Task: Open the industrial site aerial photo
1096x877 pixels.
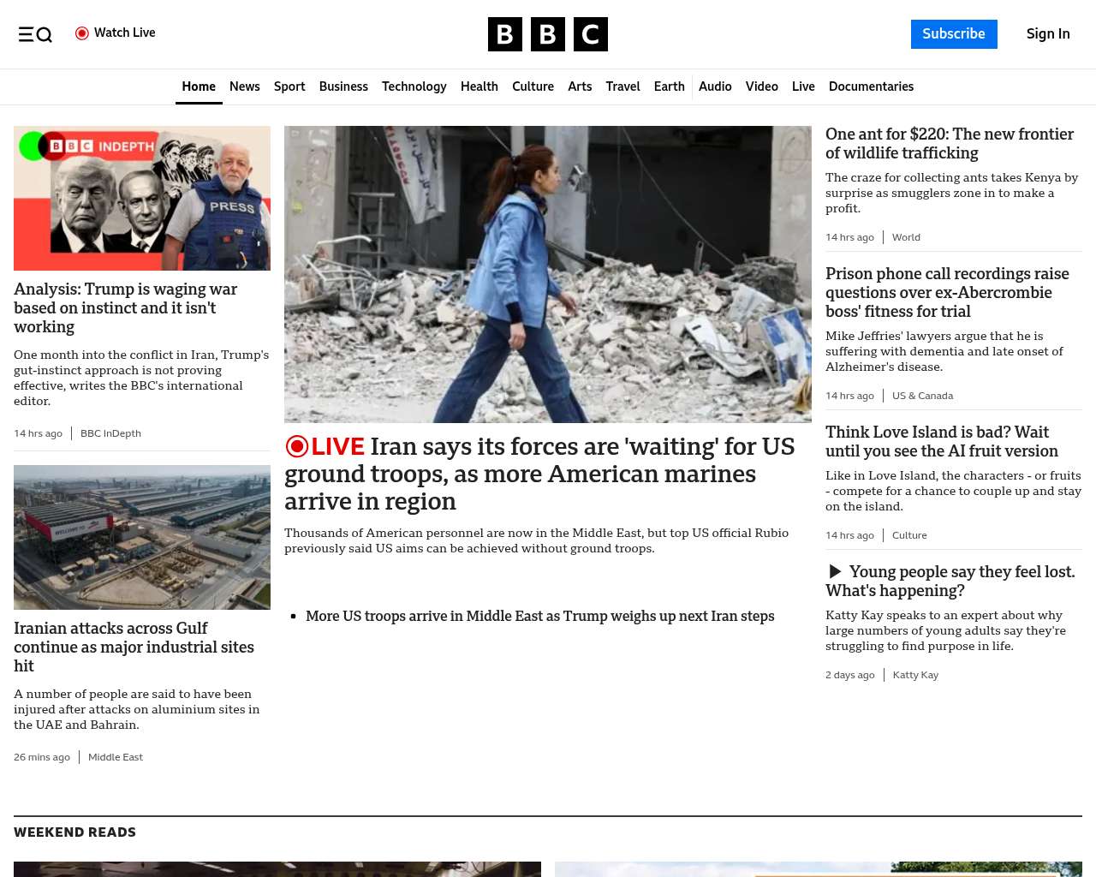Action: 142,537
